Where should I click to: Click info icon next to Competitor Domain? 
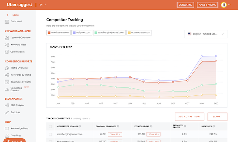[x=80, y=126]
